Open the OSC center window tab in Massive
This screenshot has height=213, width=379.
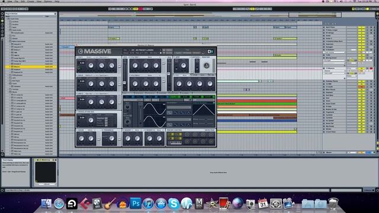(x=129, y=93)
